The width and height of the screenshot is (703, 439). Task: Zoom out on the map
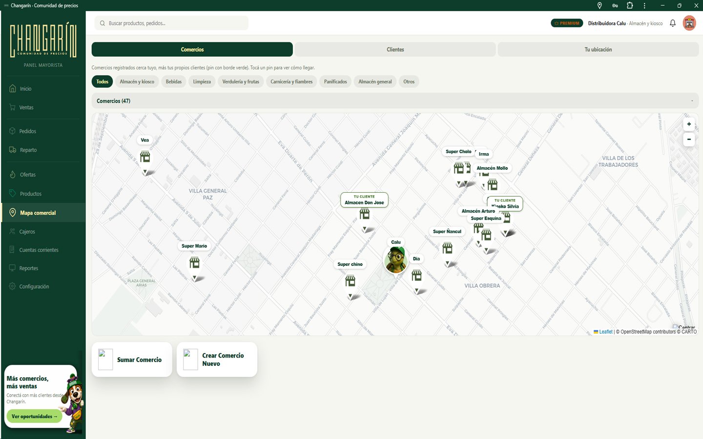(x=689, y=140)
